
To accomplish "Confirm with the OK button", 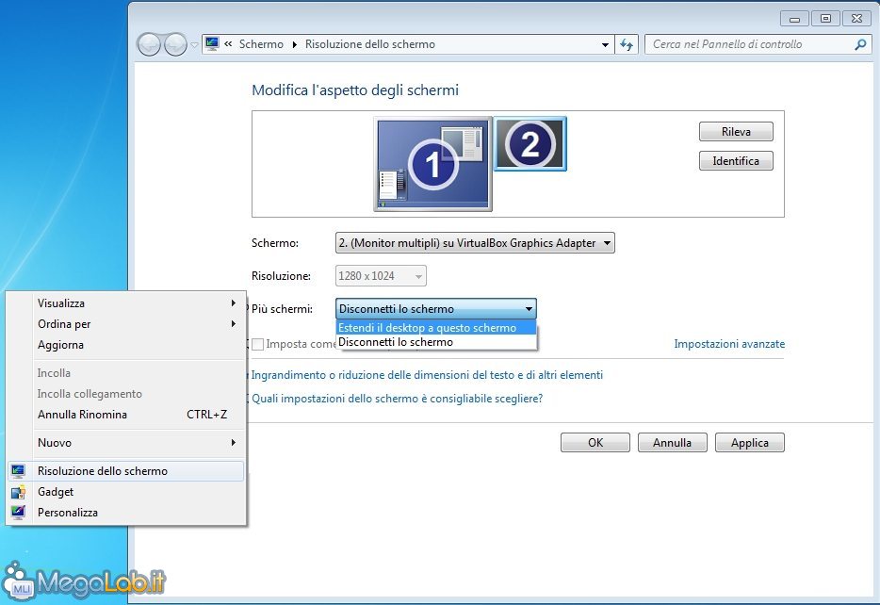I will pos(595,443).
